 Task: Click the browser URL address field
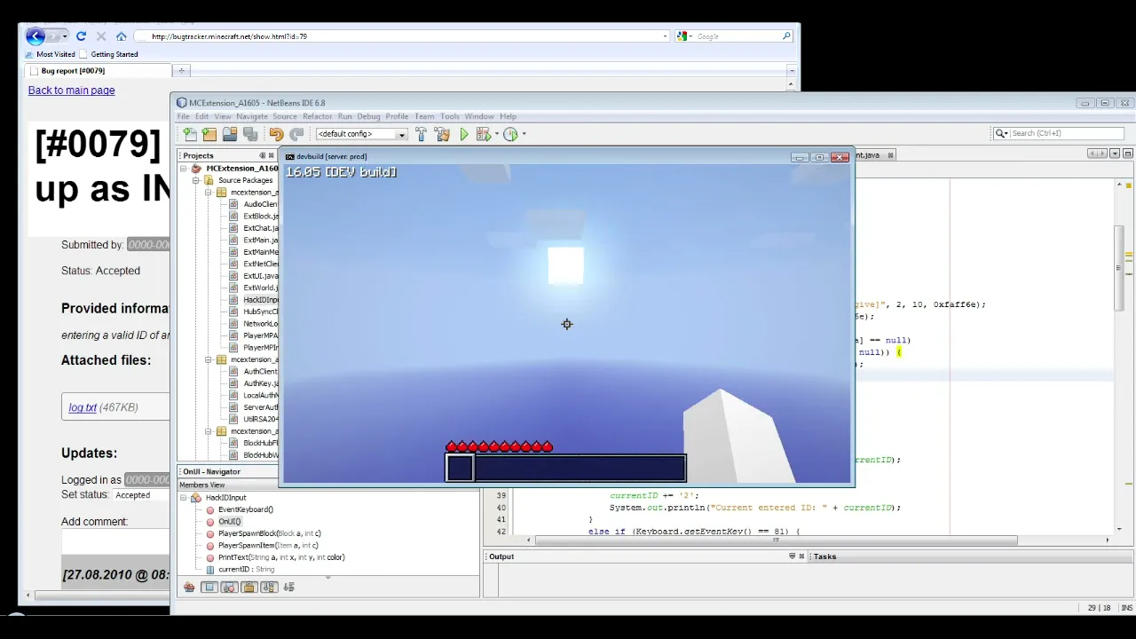pos(399,36)
